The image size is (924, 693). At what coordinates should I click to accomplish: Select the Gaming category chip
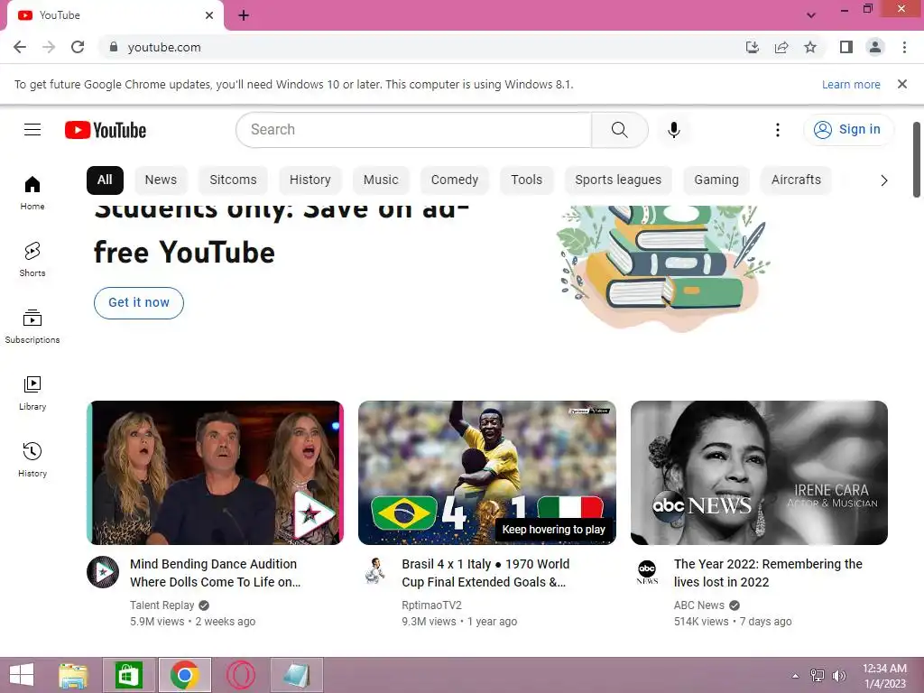click(x=716, y=180)
